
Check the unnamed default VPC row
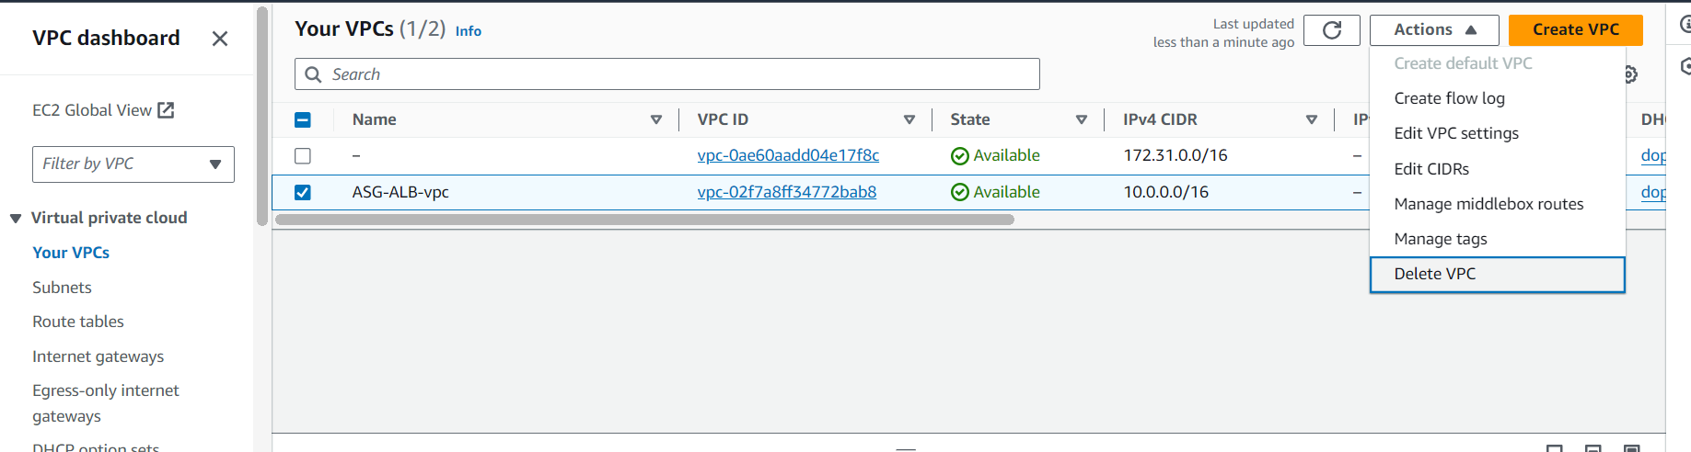click(x=303, y=156)
